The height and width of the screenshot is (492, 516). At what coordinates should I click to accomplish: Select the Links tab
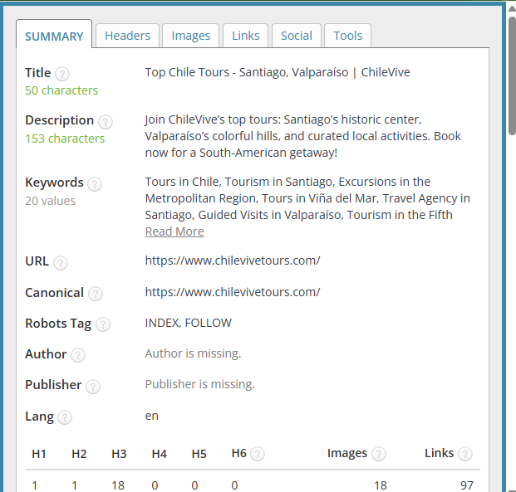245,36
